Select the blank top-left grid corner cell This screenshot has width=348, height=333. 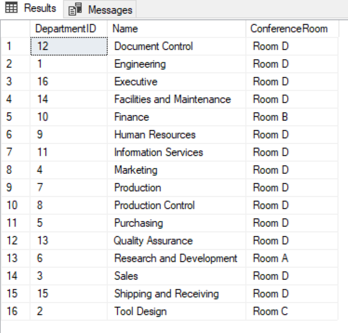(x=15, y=29)
